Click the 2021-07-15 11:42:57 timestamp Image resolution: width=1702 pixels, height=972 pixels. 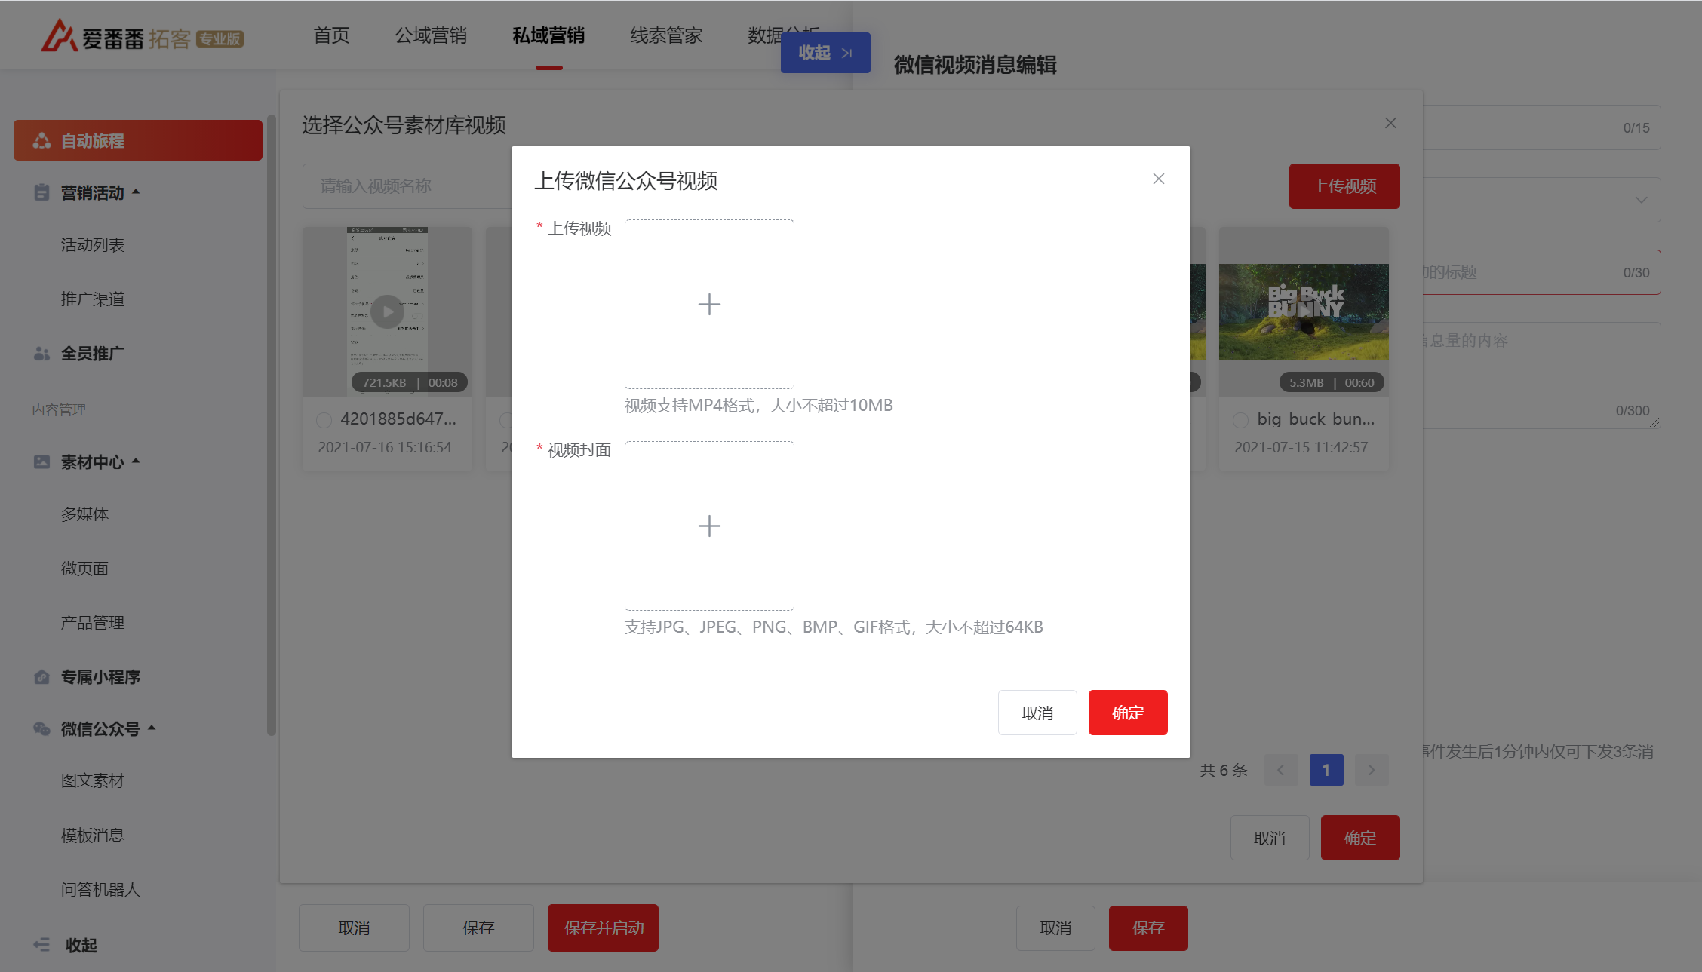[x=1301, y=447]
